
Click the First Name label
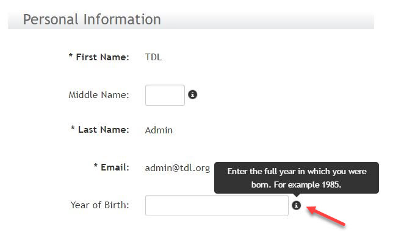103,57
